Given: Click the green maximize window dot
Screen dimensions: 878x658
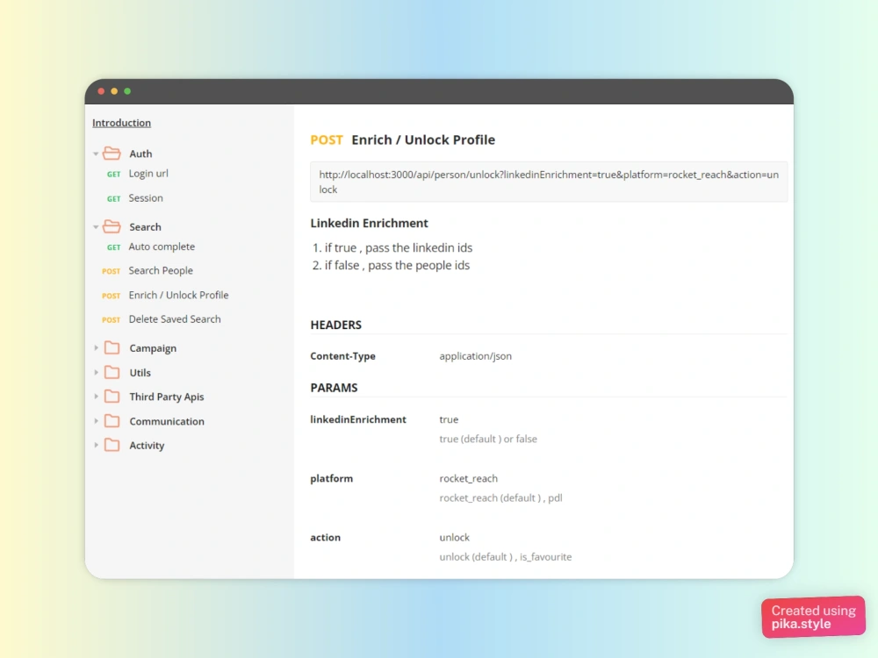Looking at the screenshot, I should tap(127, 91).
